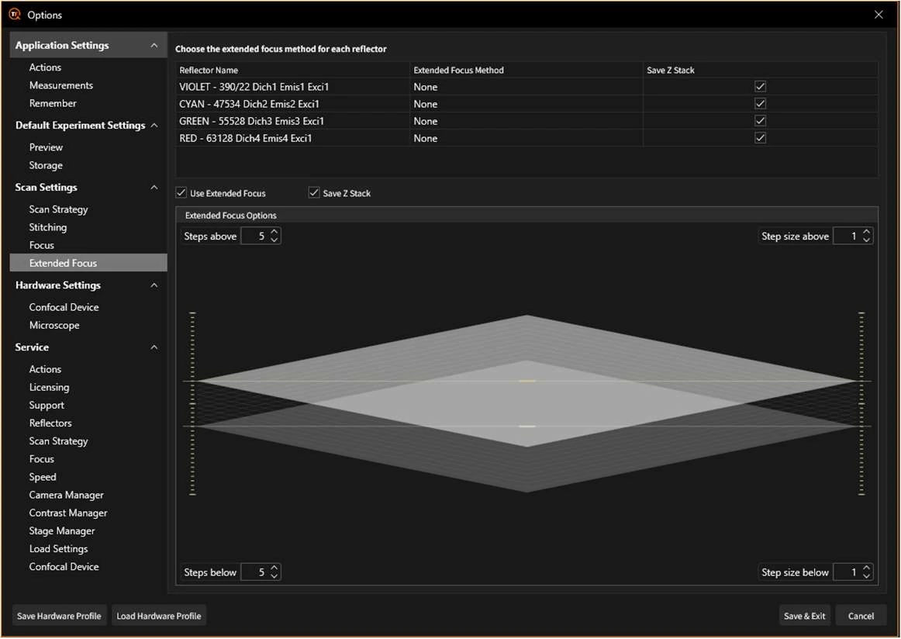Image resolution: width=901 pixels, height=639 pixels.
Task: Click the upper focus plane line marker
Action: coord(527,381)
